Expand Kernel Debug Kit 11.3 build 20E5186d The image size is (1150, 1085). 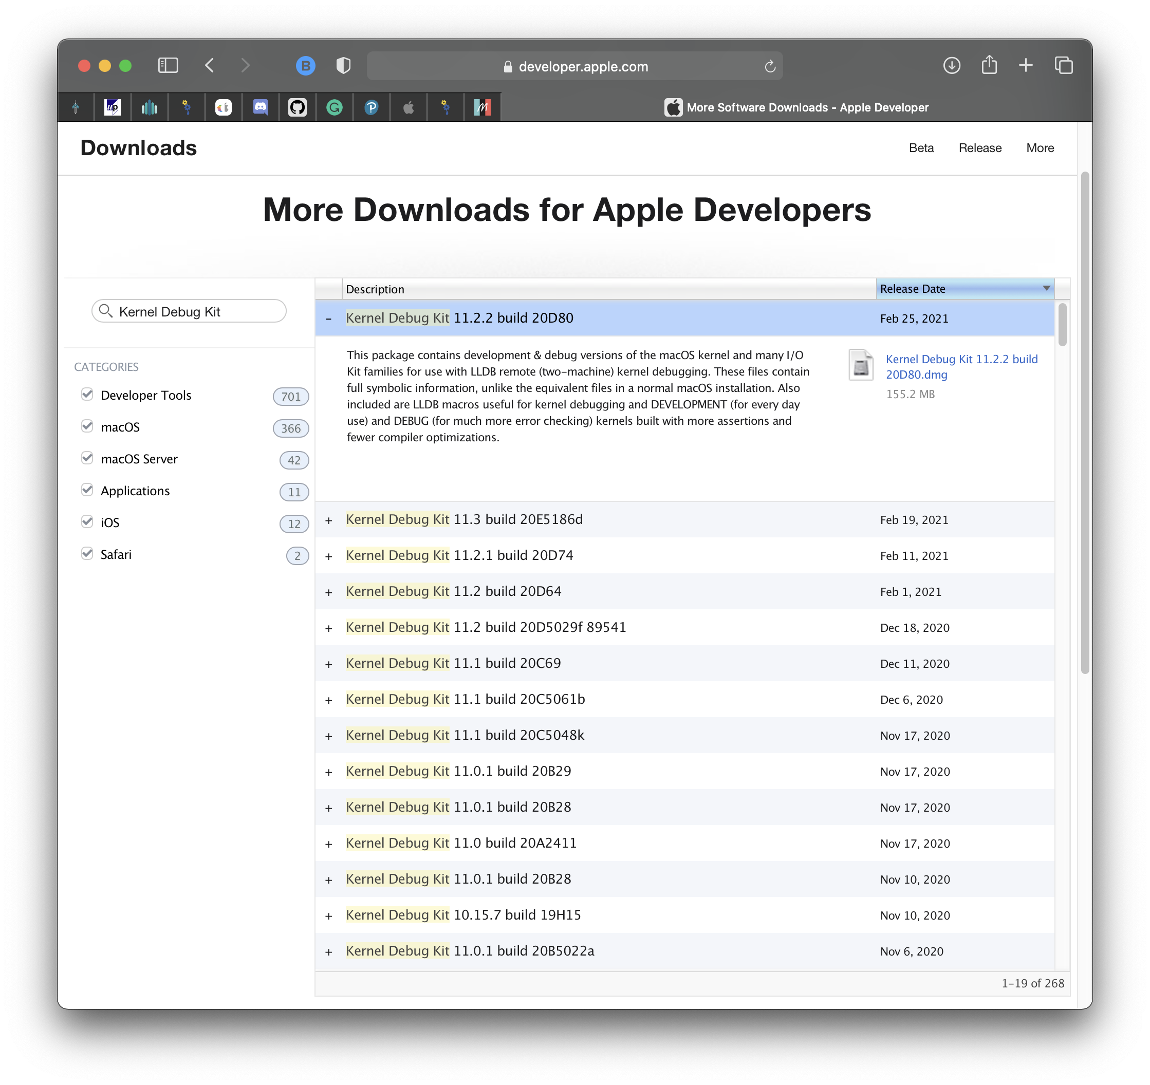[328, 520]
